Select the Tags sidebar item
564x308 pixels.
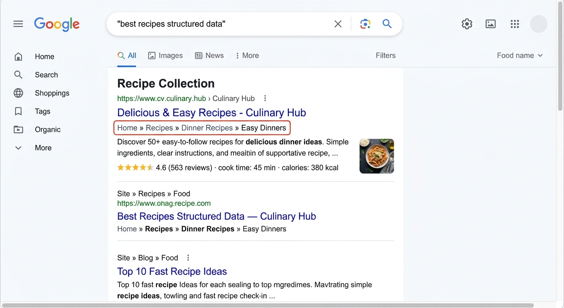point(42,111)
